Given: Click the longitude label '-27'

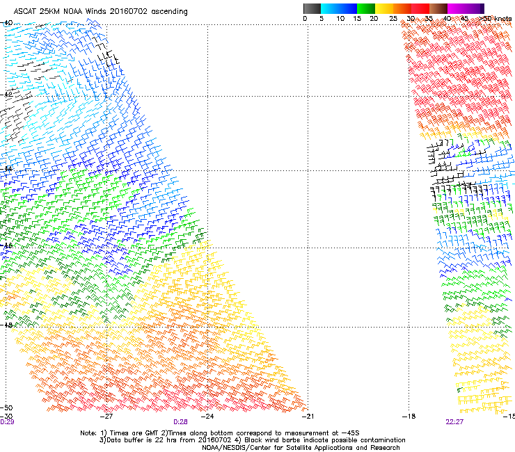Looking at the screenshot, I should tap(106, 417).
